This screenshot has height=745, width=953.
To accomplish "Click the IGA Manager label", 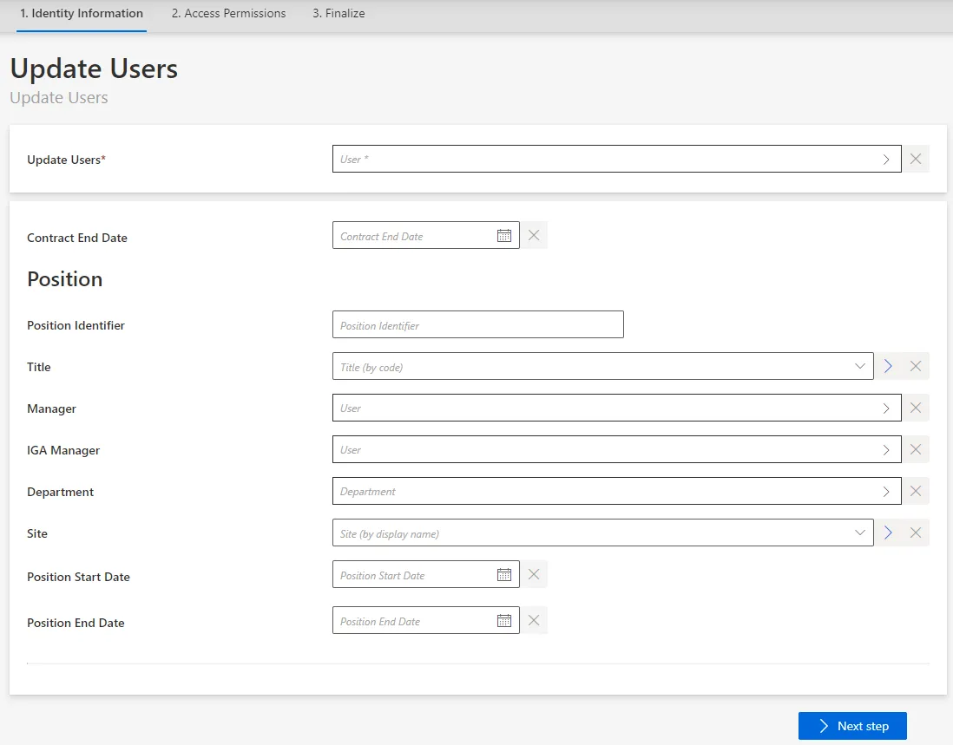I will pos(63,450).
